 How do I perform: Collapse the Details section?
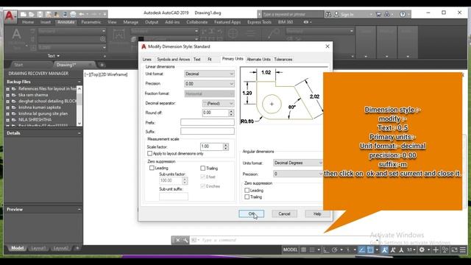[79, 133]
